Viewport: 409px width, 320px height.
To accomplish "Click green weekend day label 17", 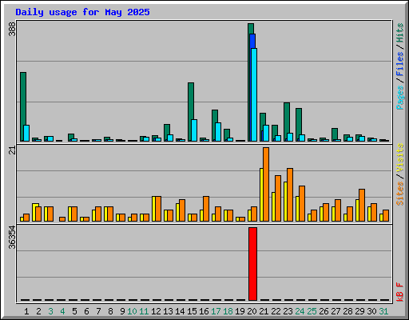I will [x=216, y=311].
